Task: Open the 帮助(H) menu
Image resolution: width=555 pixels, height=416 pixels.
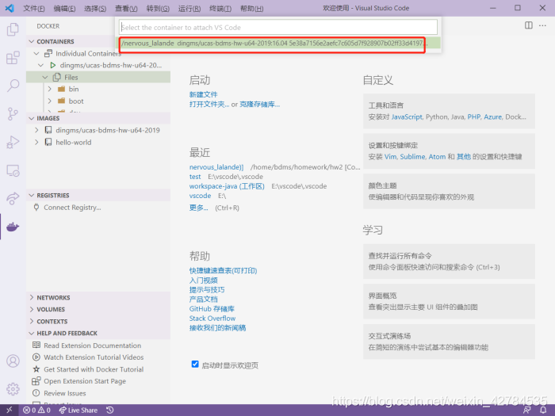Action: (251, 8)
